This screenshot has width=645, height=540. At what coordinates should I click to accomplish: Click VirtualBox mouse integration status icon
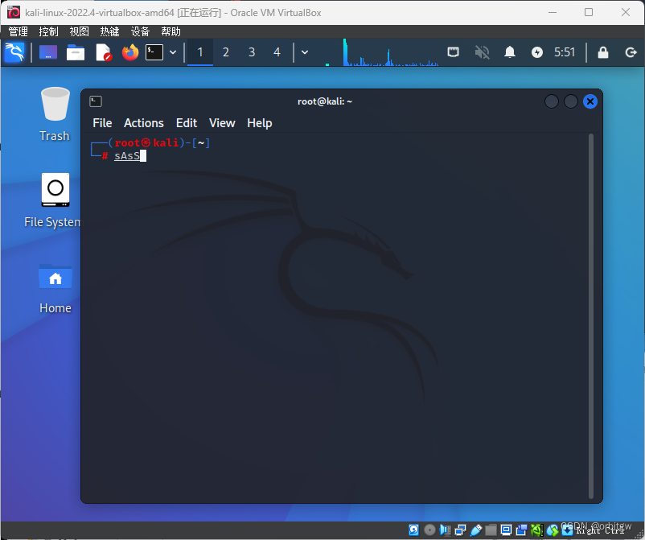pos(553,530)
